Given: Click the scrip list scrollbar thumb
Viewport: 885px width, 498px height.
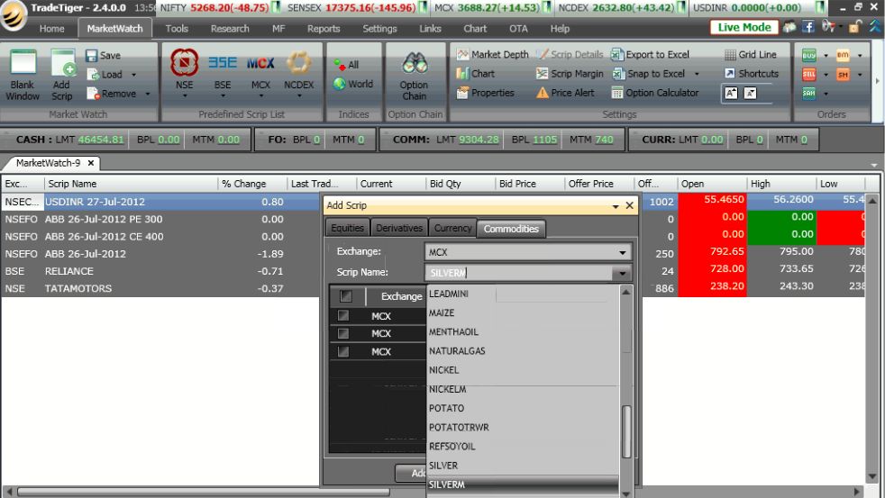Looking at the screenshot, I should [x=626, y=430].
